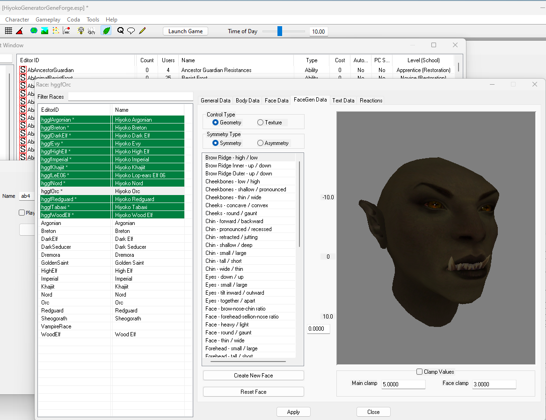Switch to the Reactions tab
546x420 pixels.
pos(371,101)
